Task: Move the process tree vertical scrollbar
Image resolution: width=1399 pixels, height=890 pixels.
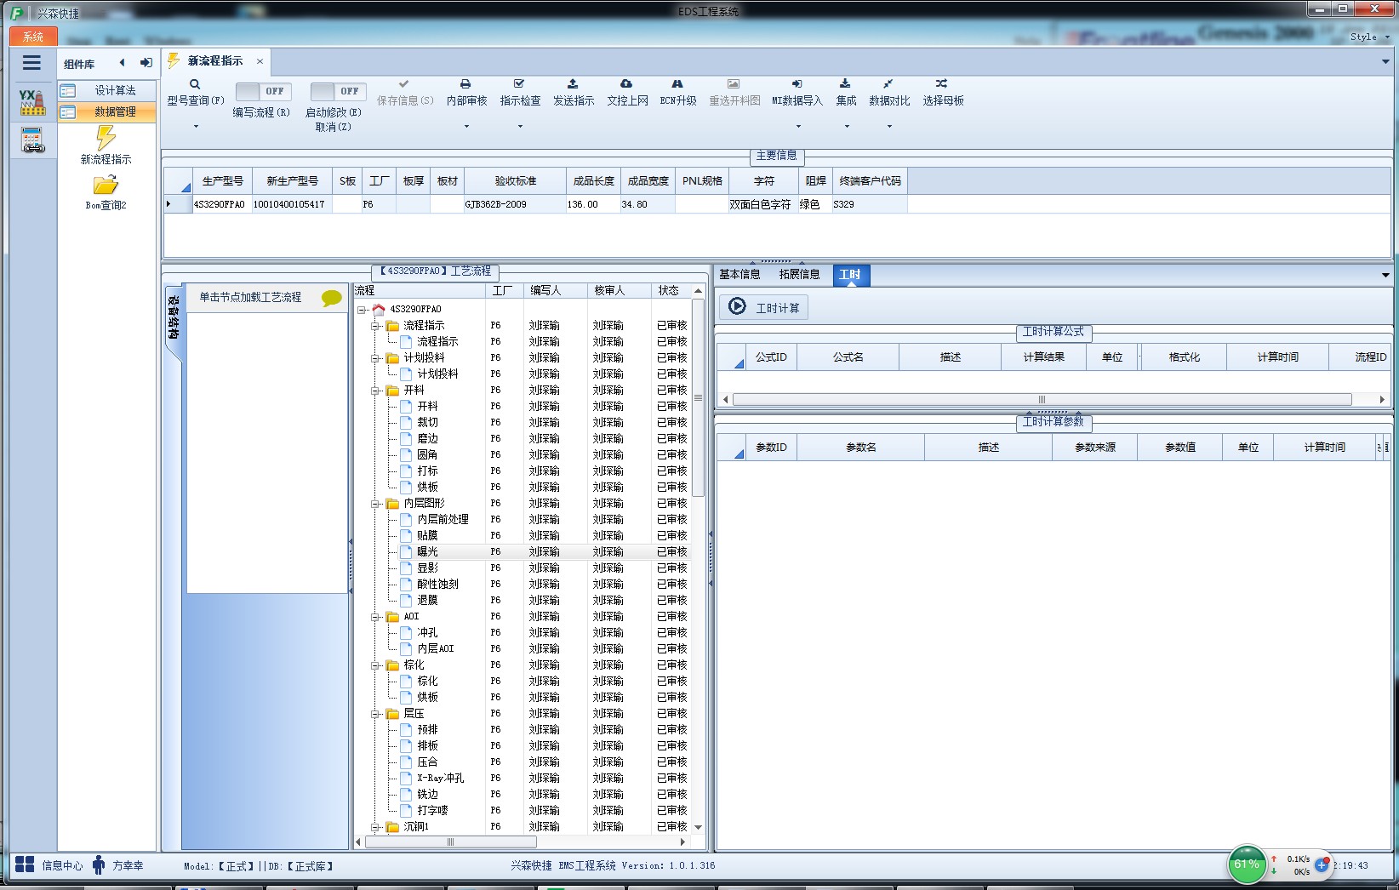Action: (x=699, y=398)
